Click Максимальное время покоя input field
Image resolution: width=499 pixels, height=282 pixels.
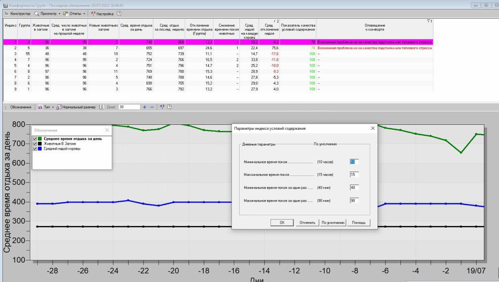(x=354, y=175)
